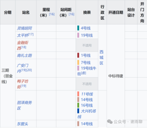Click 不适用 cell in 鸭子坊街 row
The image size is (147, 130).
coord(87,84)
